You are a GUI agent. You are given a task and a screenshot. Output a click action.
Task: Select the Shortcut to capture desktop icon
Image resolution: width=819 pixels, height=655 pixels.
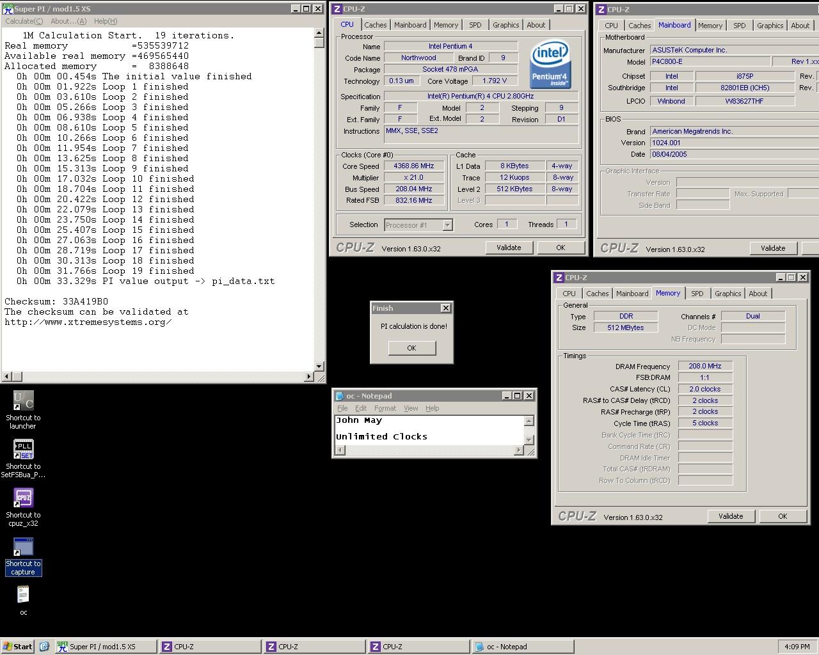[x=23, y=556]
